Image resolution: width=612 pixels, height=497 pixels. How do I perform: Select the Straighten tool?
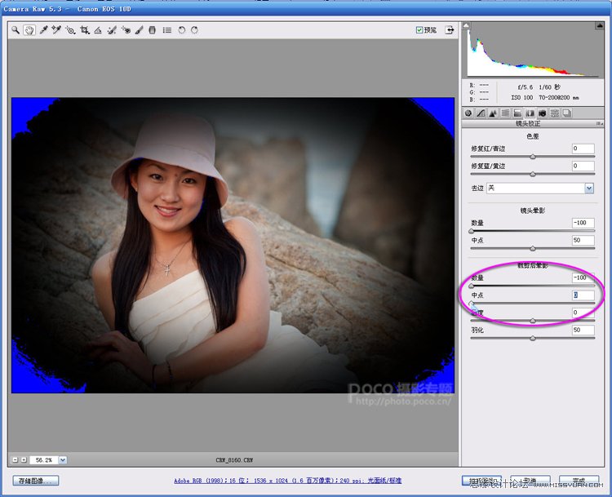click(x=98, y=30)
